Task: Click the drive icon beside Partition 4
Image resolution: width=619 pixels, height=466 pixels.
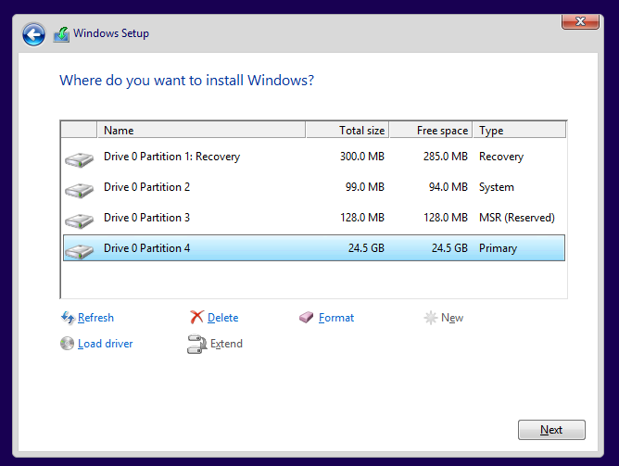Action: click(79, 250)
